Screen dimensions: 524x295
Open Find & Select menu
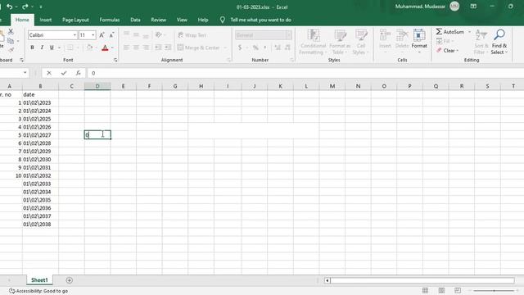click(499, 42)
